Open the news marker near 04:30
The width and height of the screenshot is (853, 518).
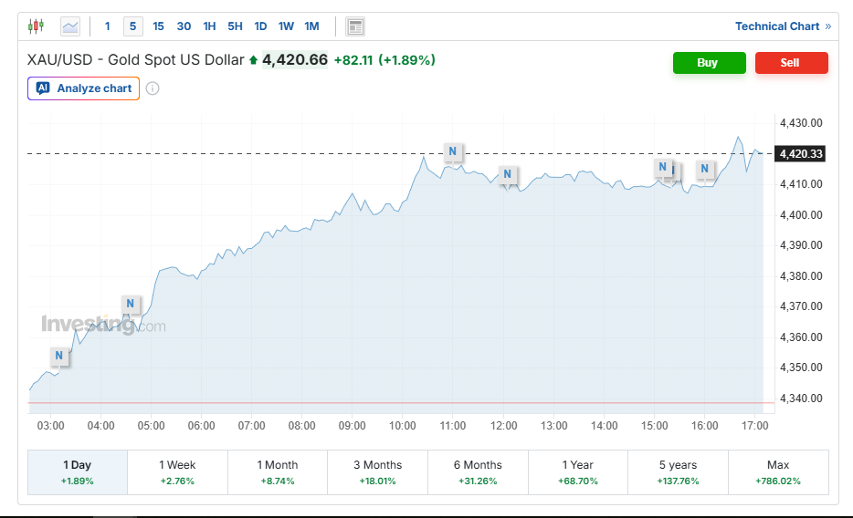pyautogui.click(x=131, y=304)
